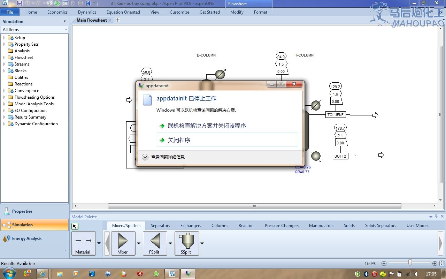Switch to the Energy Analysis environment
The image size is (446, 279).
[x=34, y=239]
